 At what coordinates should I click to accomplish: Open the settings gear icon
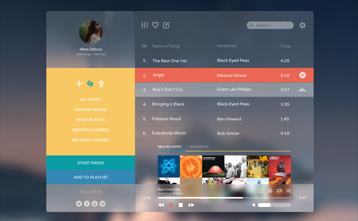pyautogui.click(x=302, y=25)
